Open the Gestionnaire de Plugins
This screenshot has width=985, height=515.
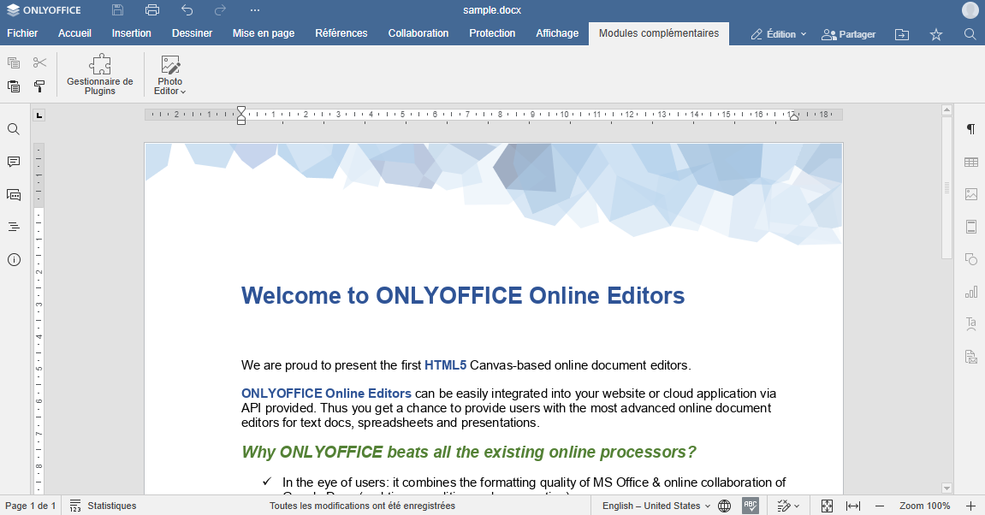tap(100, 74)
